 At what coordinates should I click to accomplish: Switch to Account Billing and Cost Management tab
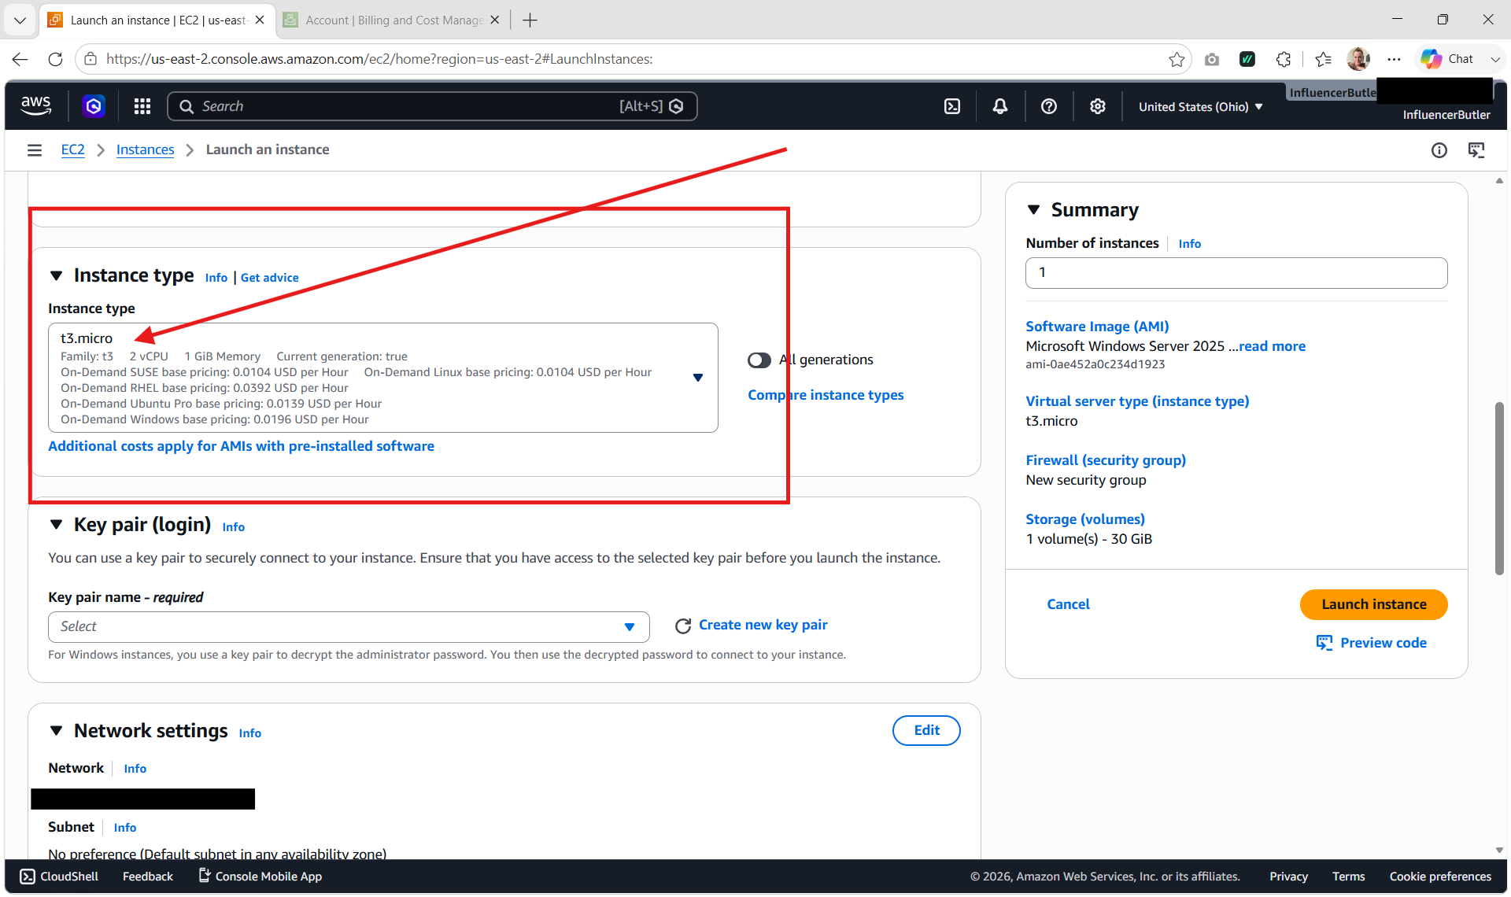(x=391, y=20)
